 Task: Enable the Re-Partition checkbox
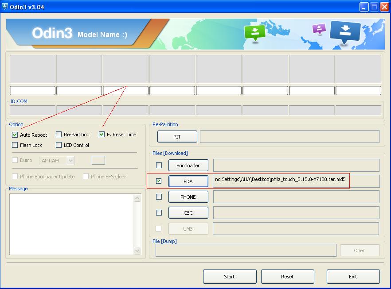[x=59, y=135]
